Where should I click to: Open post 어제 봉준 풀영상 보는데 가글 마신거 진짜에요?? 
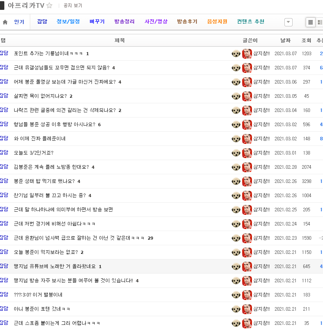pyautogui.click(x=65, y=82)
